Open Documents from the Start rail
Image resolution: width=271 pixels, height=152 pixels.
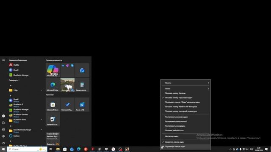(3, 123)
